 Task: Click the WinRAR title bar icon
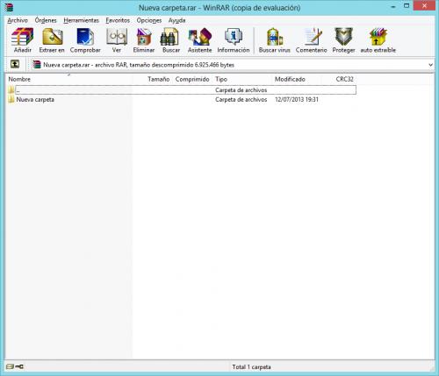9,7
